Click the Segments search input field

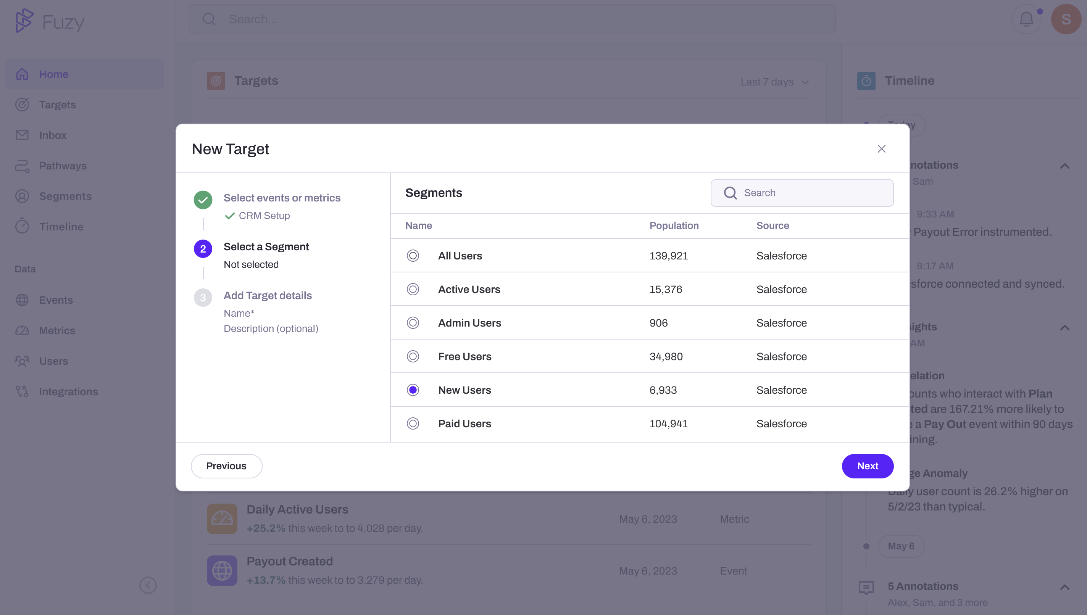pos(802,193)
